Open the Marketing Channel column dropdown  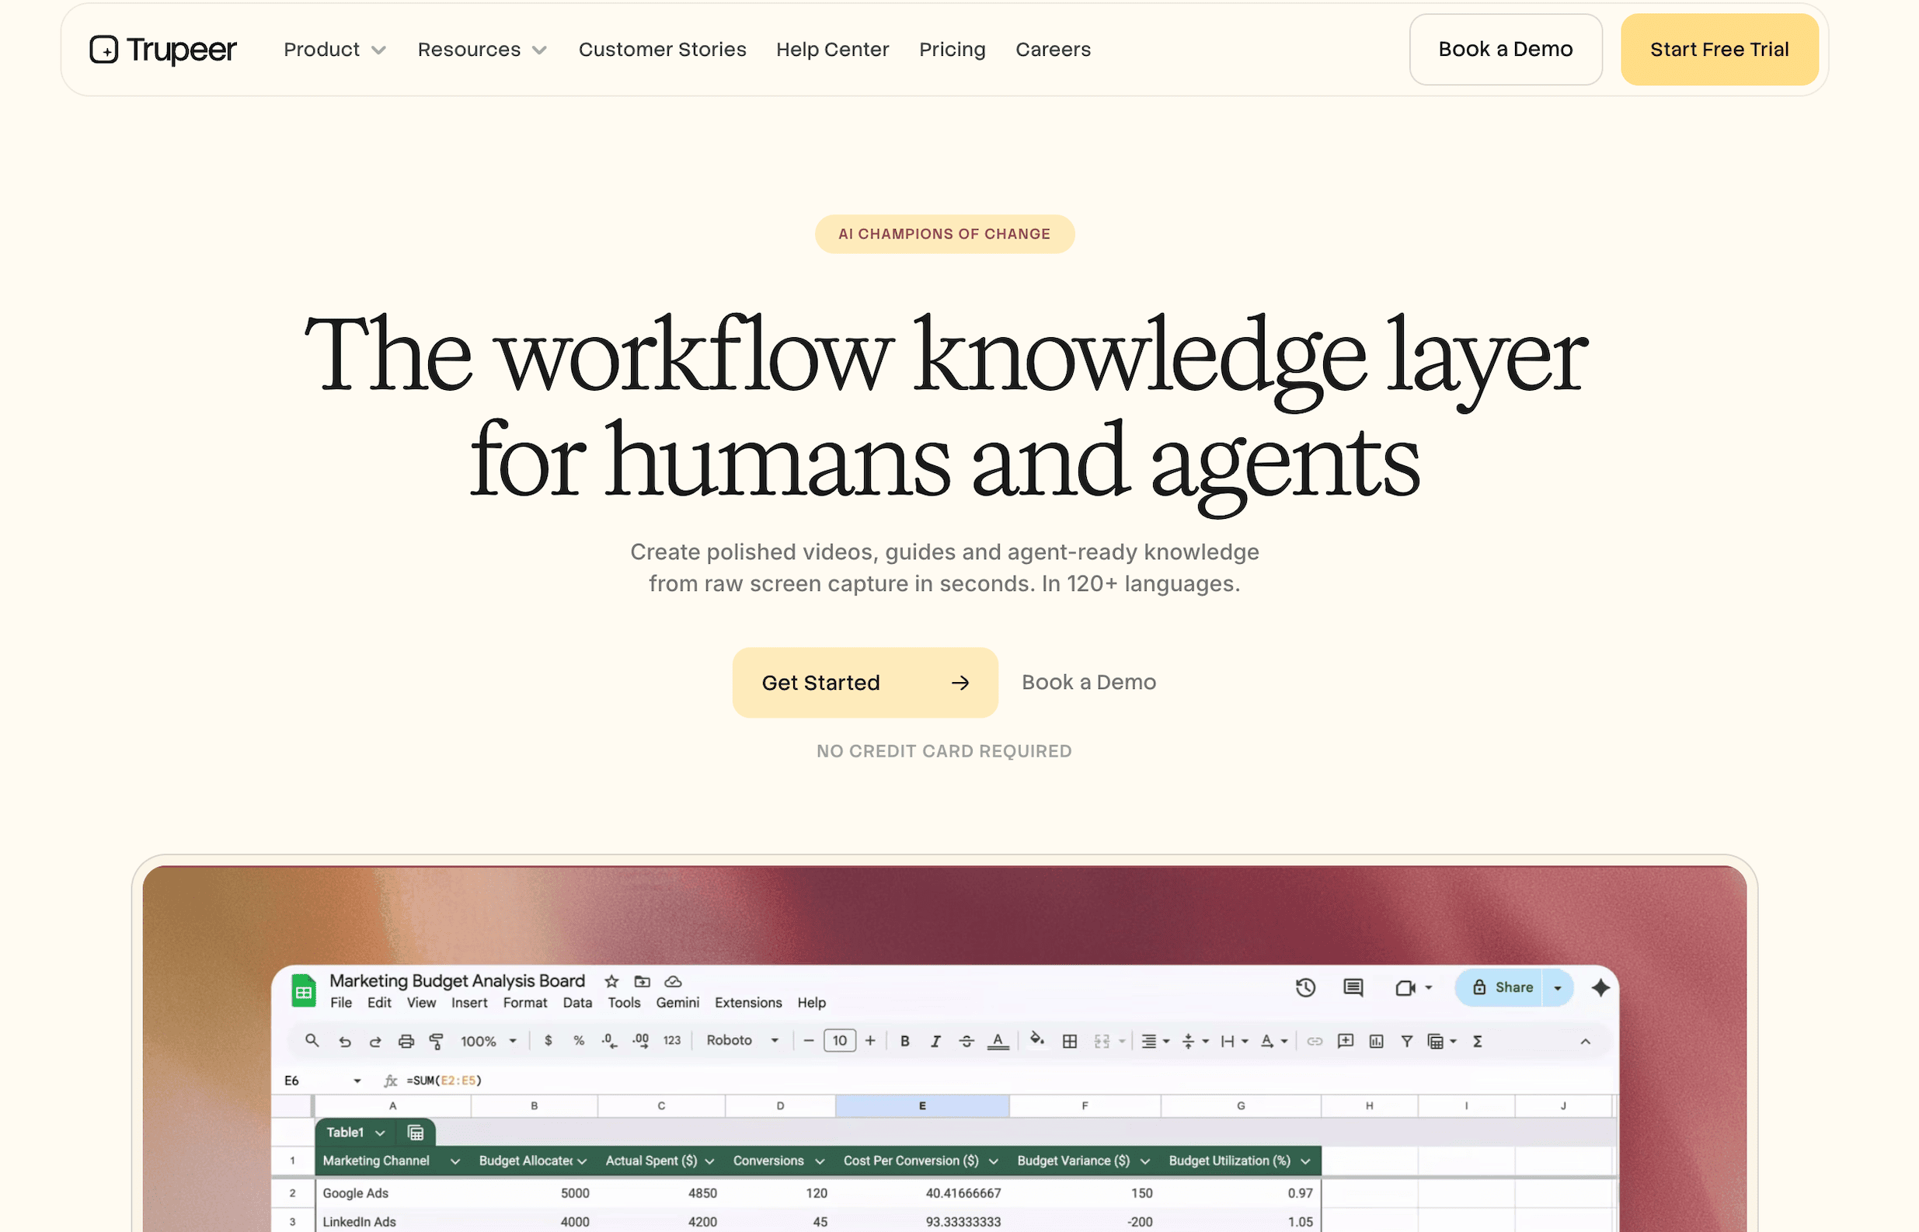click(x=455, y=1161)
